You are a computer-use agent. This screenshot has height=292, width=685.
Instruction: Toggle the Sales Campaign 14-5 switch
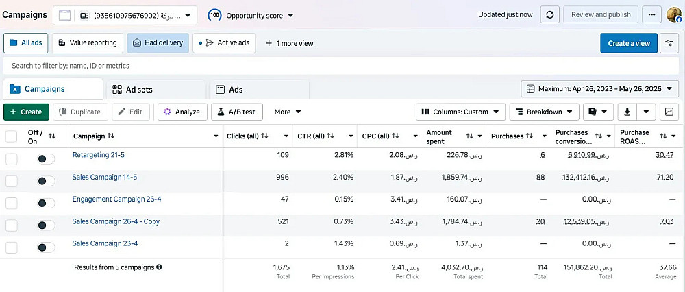pyautogui.click(x=47, y=181)
